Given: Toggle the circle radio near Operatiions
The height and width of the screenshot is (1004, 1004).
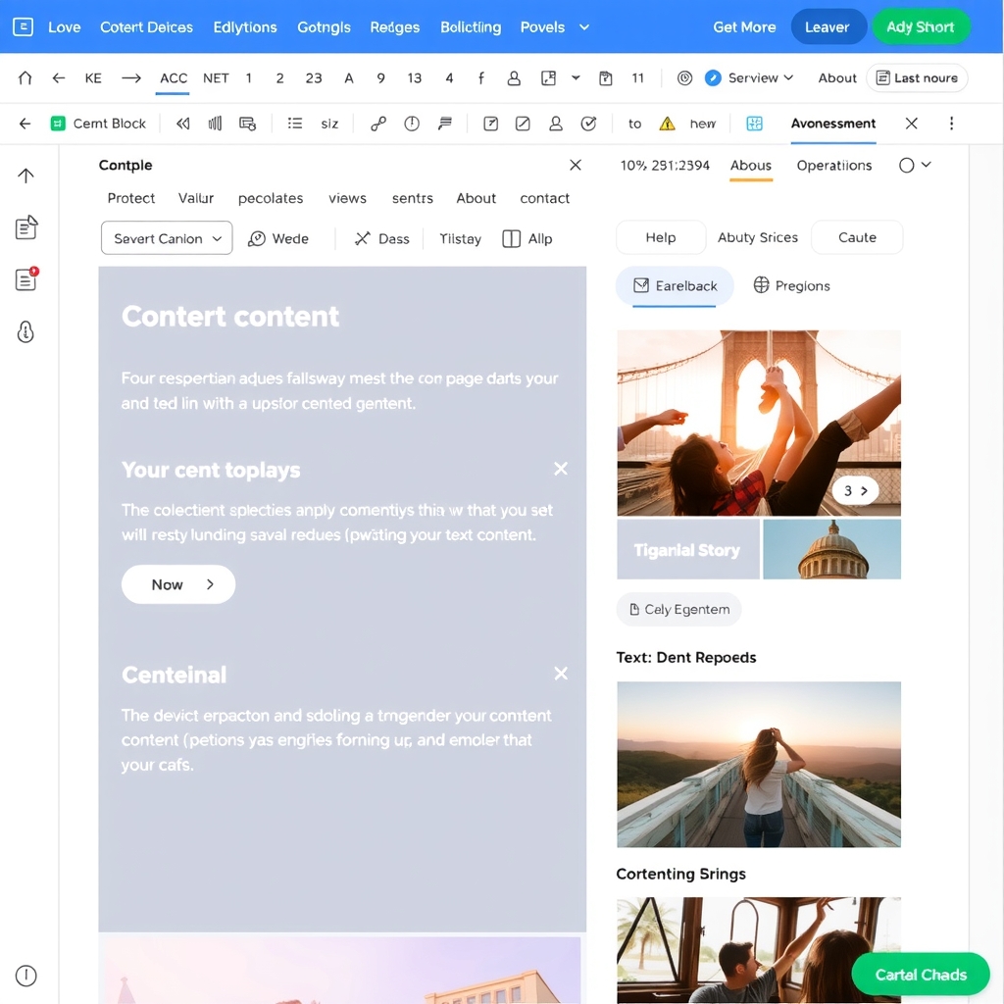Looking at the screenshot, I should click(x=906, y=165).
